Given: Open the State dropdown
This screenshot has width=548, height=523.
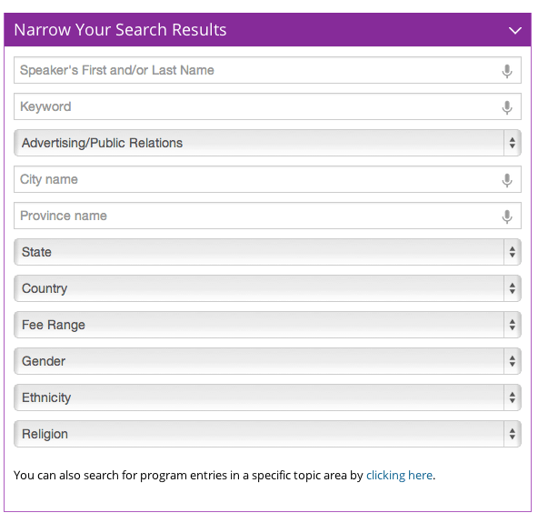Looking at the screenshot, I should [x=267, y=252].
